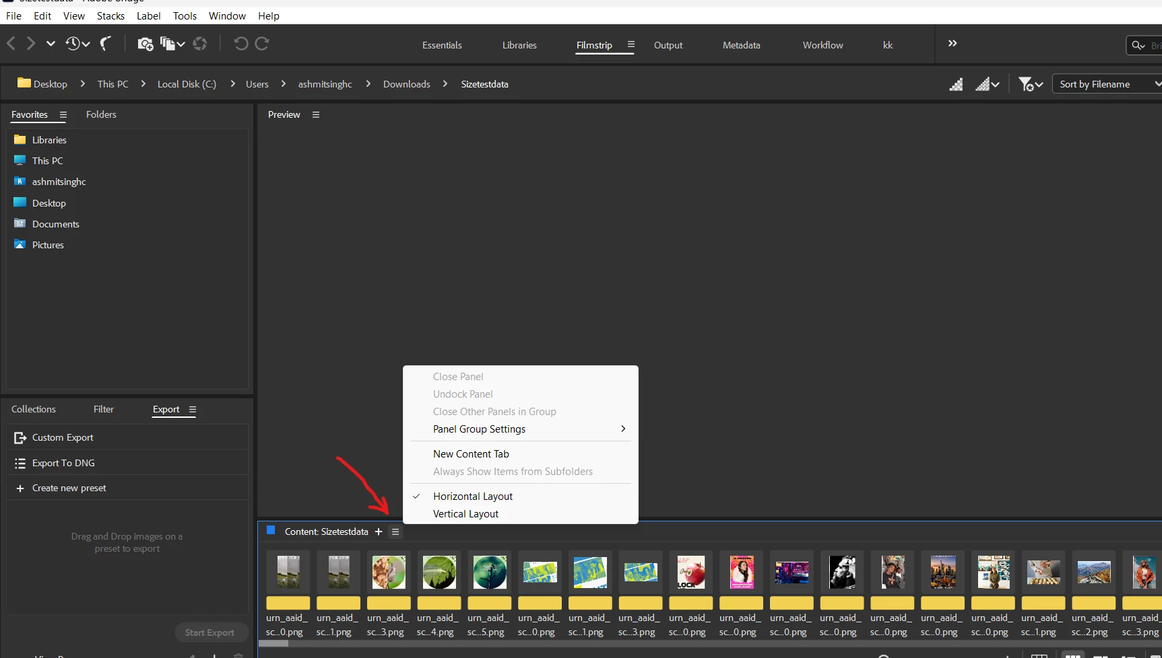The width and height of the screenshot is (1162, 658).
Task: Go forward with the right arrow icon
Action: click(31, 44)
